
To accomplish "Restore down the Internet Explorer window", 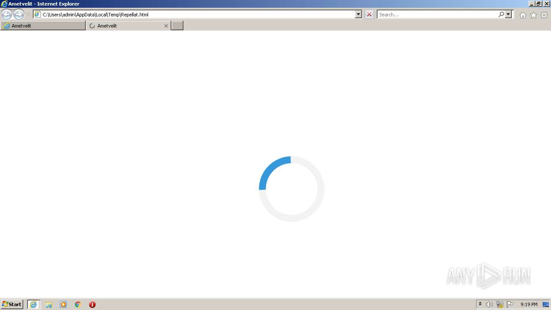I will tap(539, 3).
